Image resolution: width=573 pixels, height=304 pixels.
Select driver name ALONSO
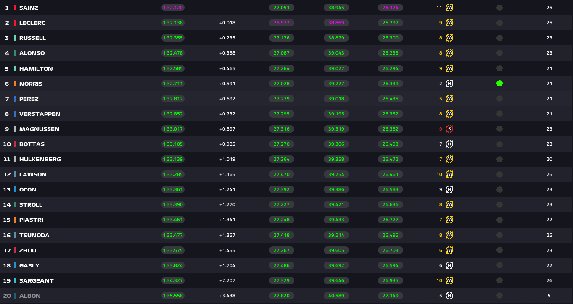pos(32,53)
